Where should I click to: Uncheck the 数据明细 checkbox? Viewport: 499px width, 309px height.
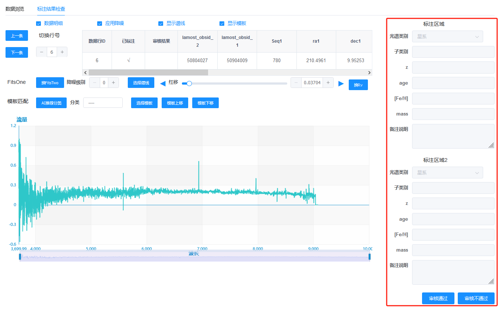point(38,24)
